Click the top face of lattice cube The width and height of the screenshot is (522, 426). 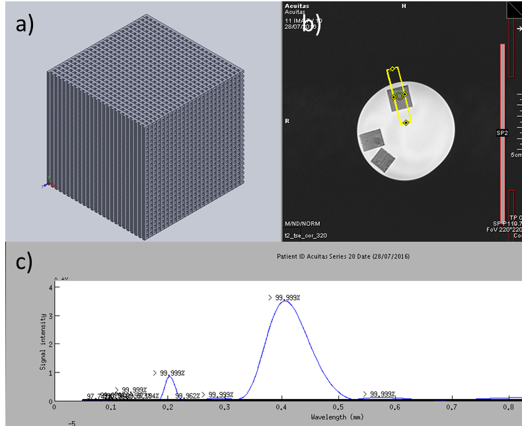pyautogui.click(x=147, y=48)
